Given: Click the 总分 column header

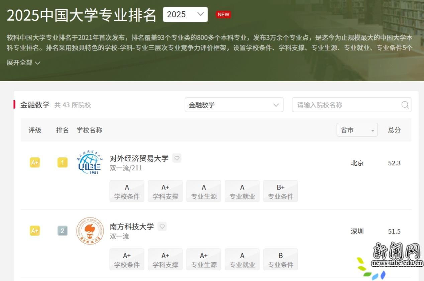Looking at the screenshot, I should pyautogui.click(x=394, y=130).
